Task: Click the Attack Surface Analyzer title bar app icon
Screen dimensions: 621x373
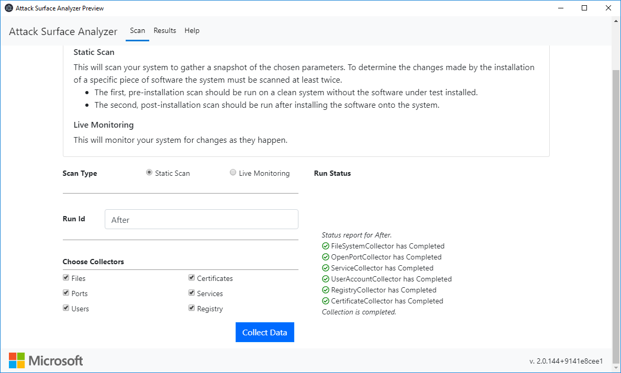Action: 9,8
